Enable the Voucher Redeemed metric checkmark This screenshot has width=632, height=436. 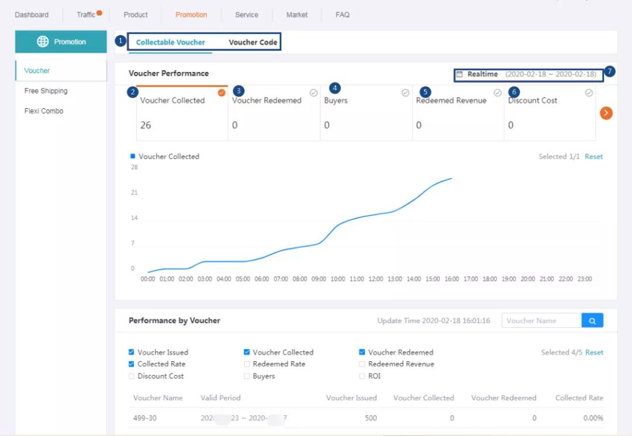coord(314,92)
